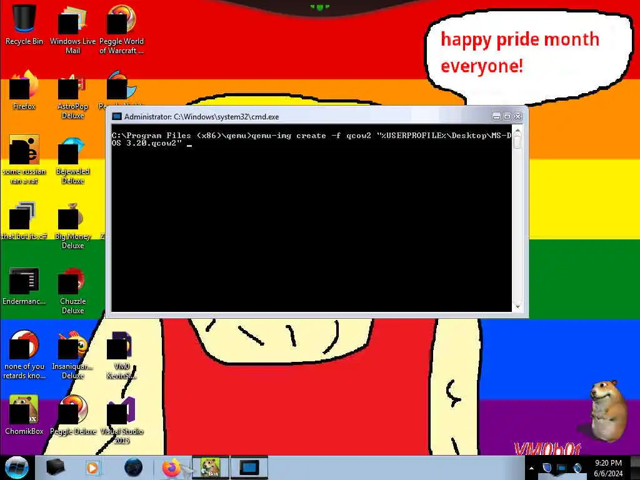Open the volume tray icon

577,467
